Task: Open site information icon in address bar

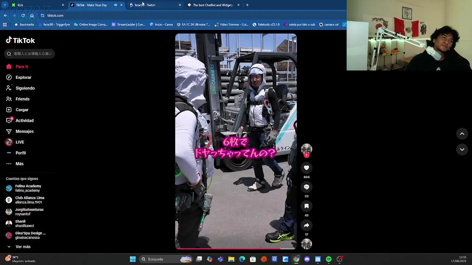Action: coord(42,15)
